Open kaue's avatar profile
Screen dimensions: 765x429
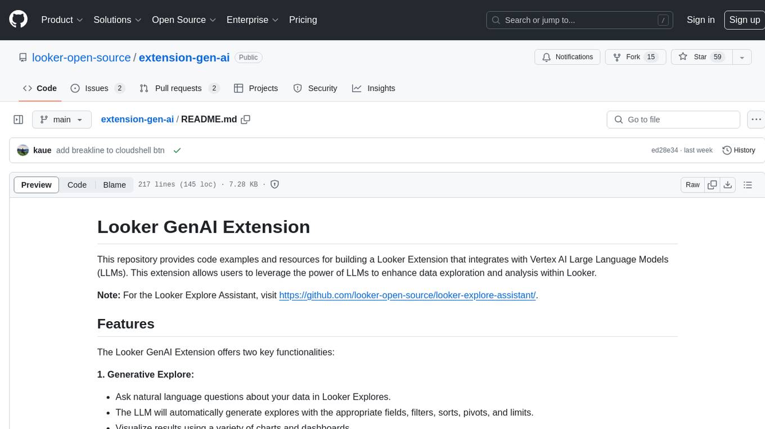(x=23, y=150)
